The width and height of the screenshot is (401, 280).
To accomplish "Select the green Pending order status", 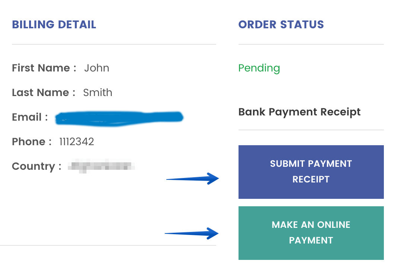I will pos(259,68).
